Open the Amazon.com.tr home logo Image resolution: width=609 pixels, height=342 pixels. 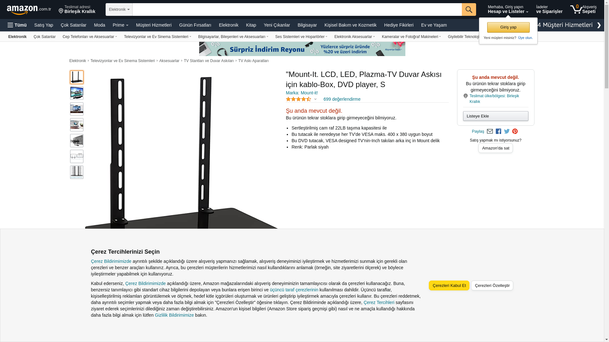point(29,10)
